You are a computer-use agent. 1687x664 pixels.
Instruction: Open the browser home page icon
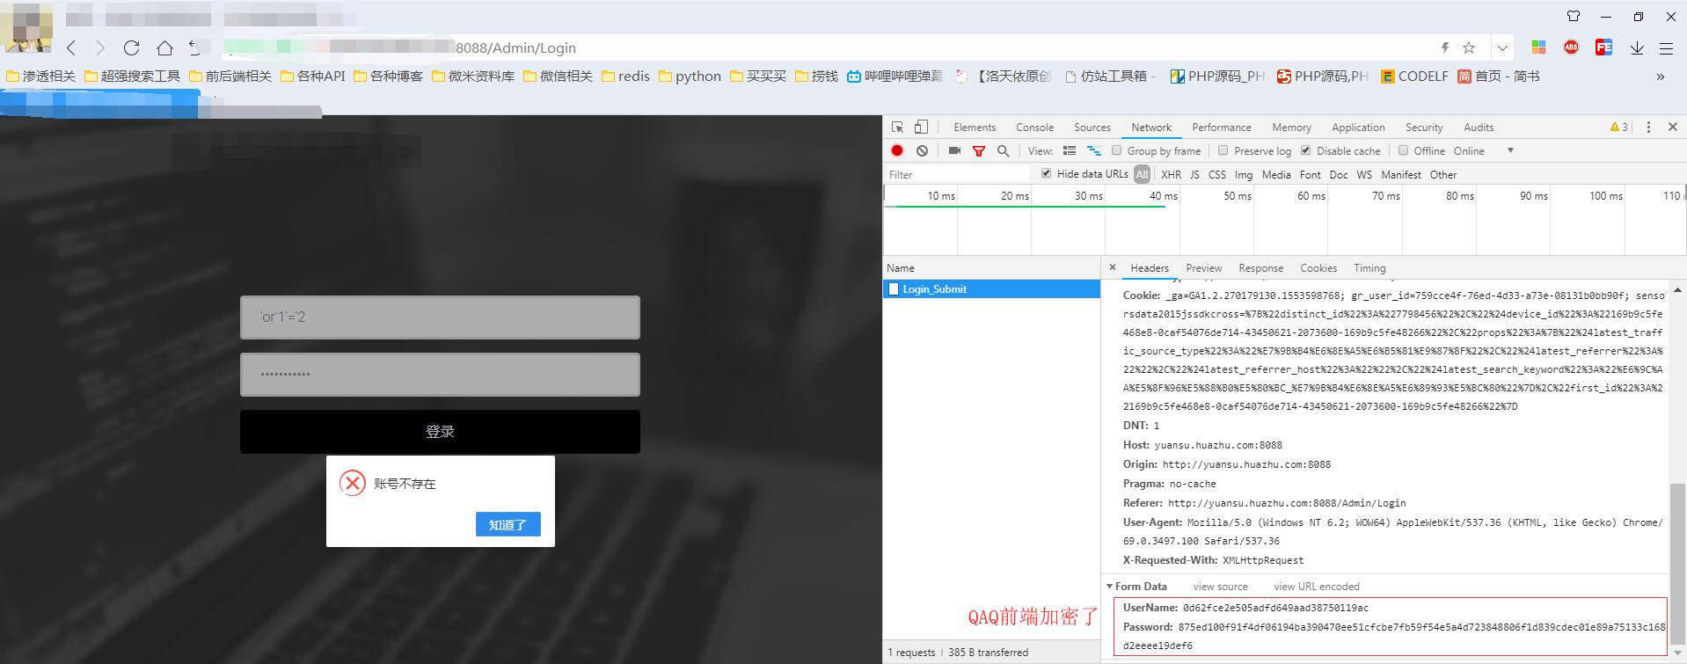tap(164, 47)
